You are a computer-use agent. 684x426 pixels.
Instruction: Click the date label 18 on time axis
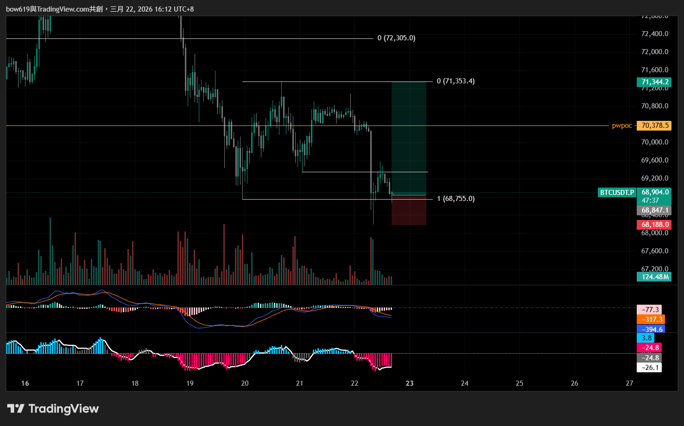(x=135, y=383)
